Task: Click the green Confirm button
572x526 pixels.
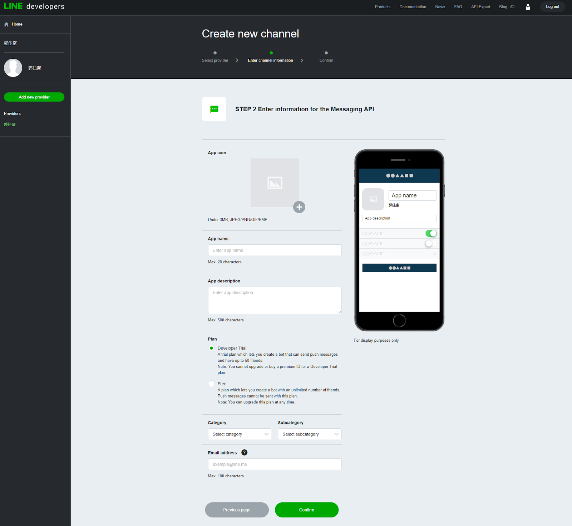Action: [x=307, y=510]
